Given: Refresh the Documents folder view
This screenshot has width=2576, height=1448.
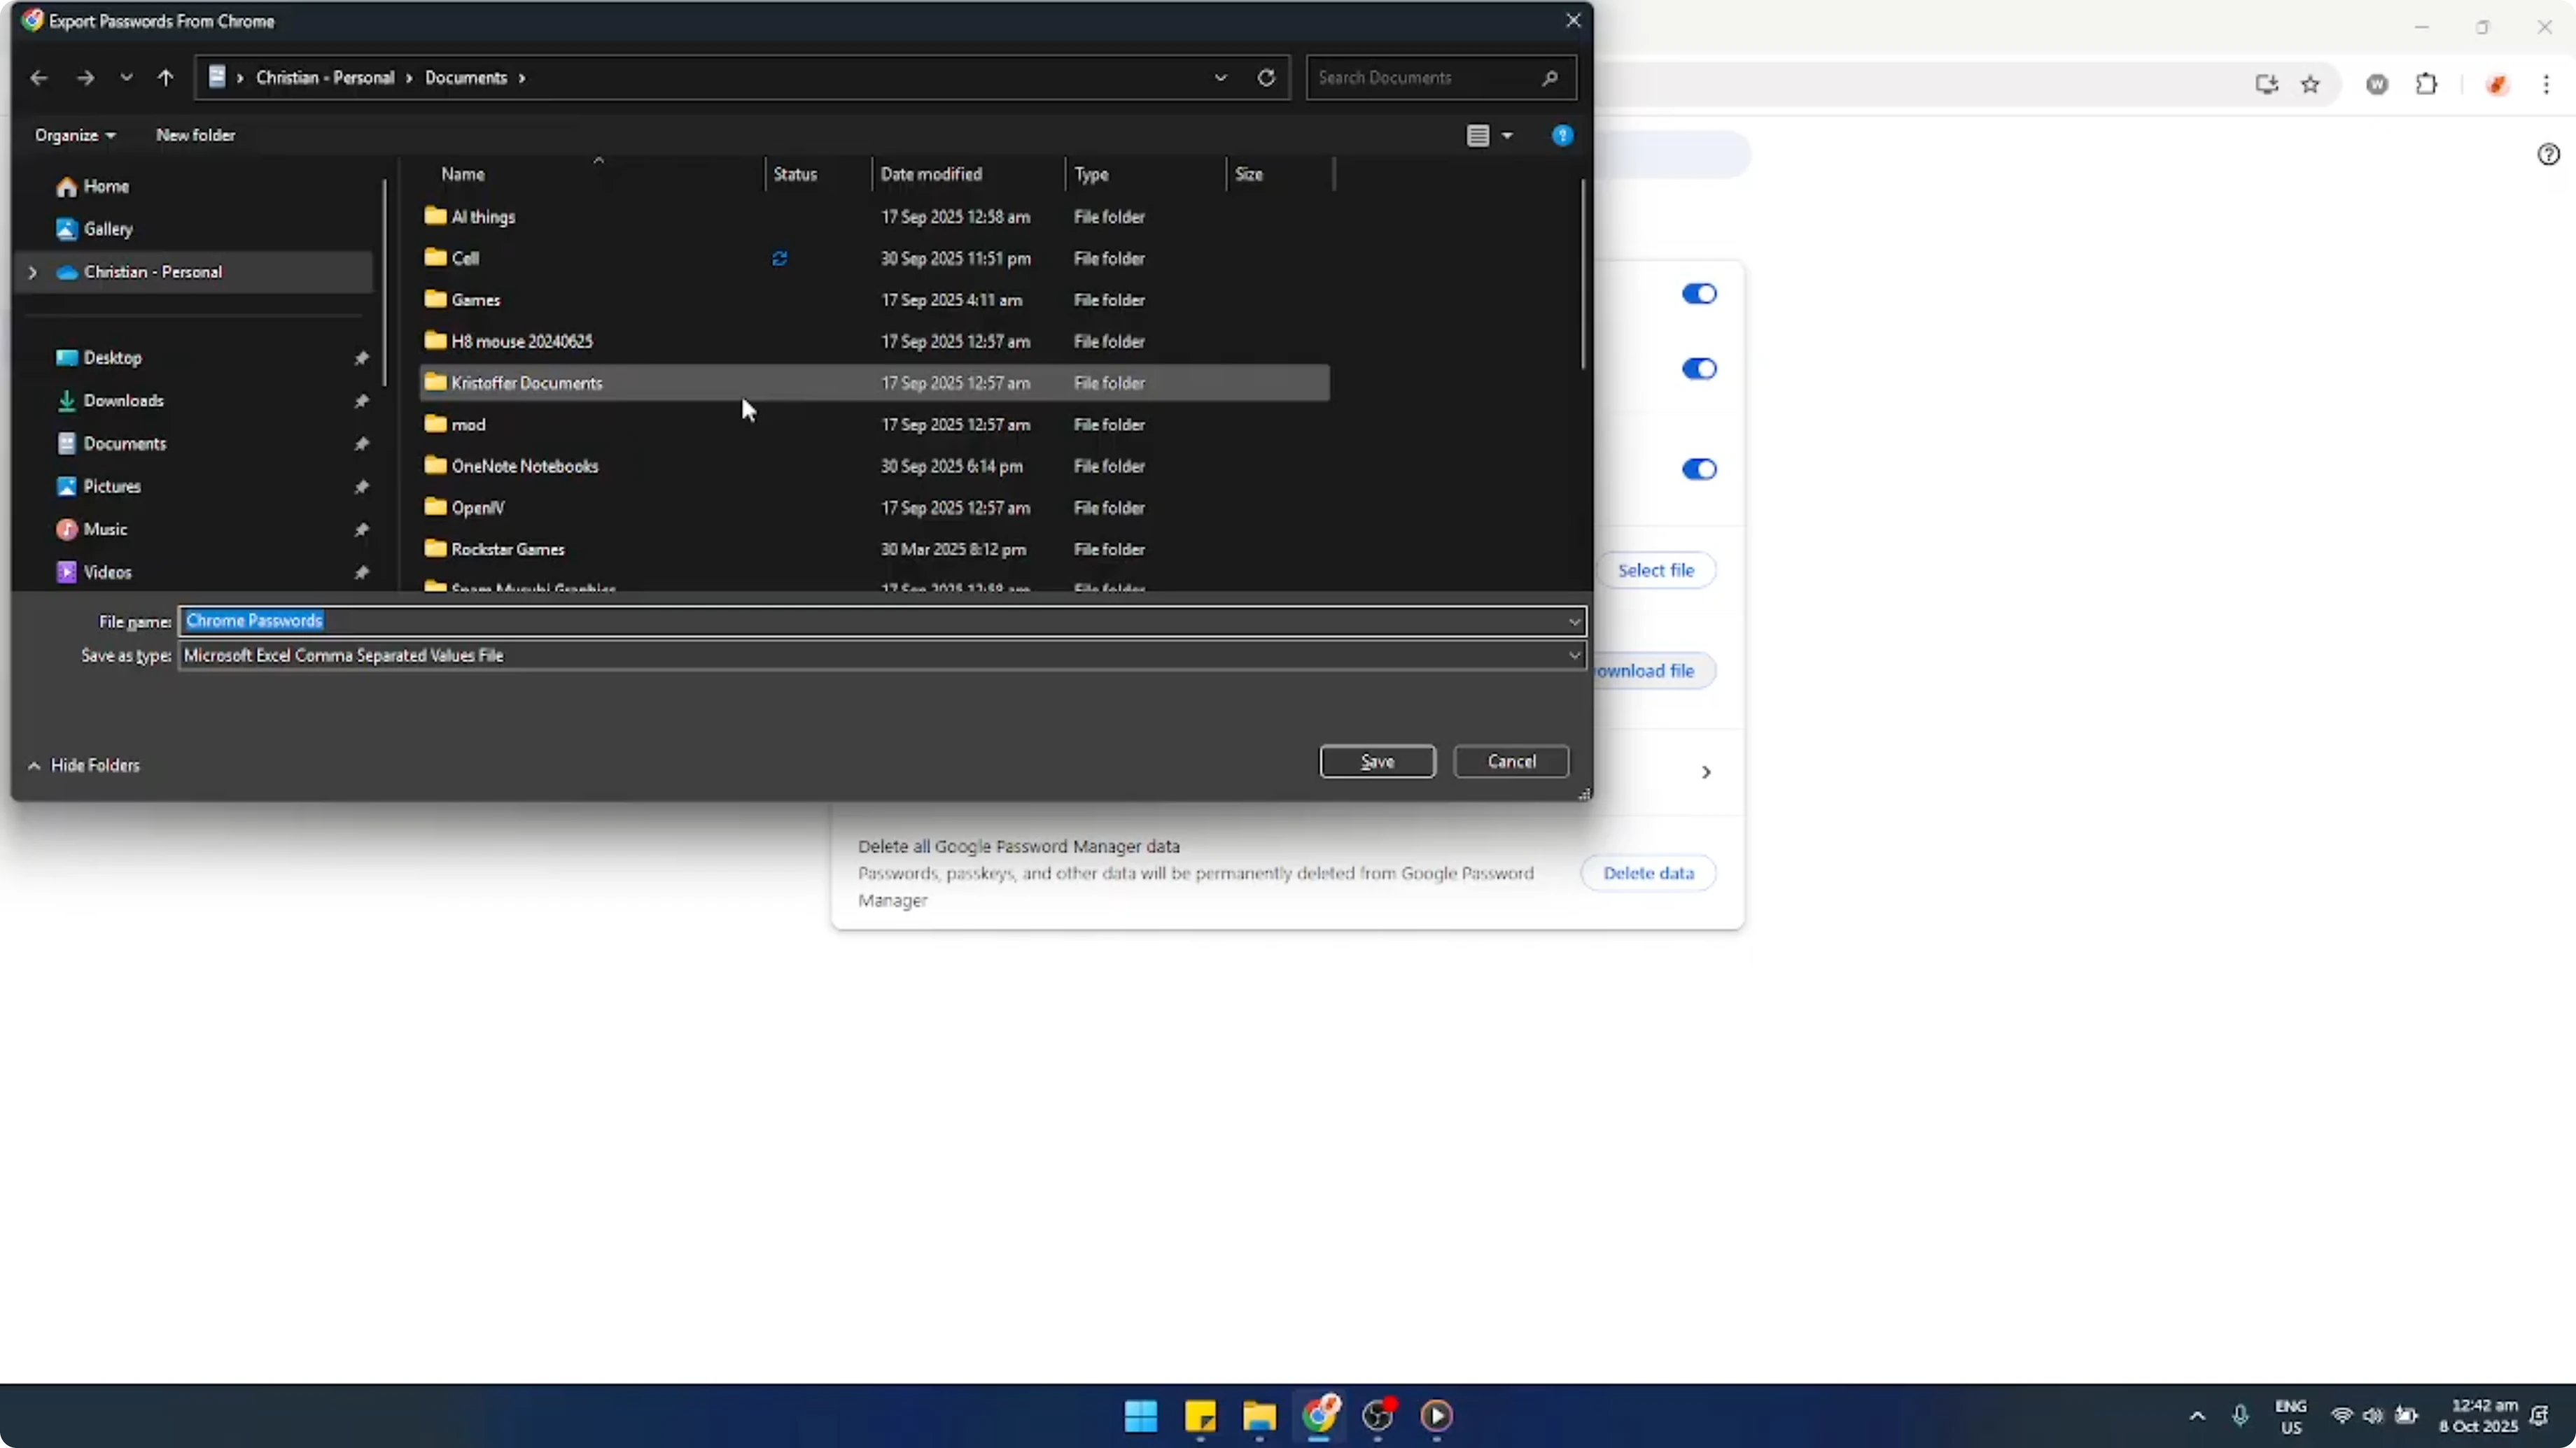Looking at the screenshot, I should coord(1265,77).
